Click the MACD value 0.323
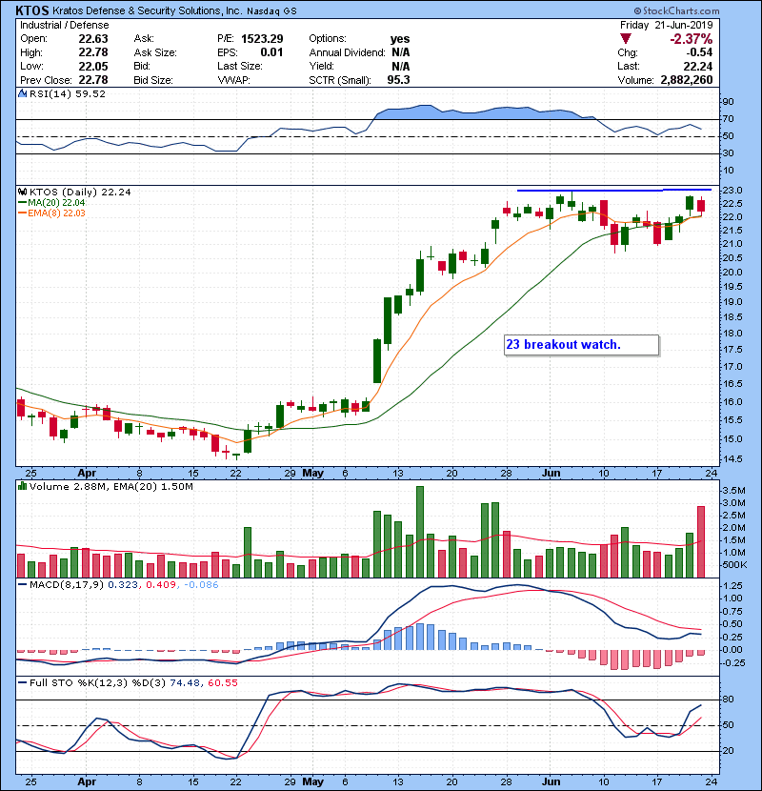This screenshot has width=762, height=791. (x=123, y=585)
